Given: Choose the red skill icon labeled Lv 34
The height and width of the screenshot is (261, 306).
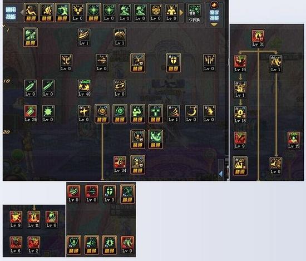Looking at the screenshot, I should coord(120,165).
